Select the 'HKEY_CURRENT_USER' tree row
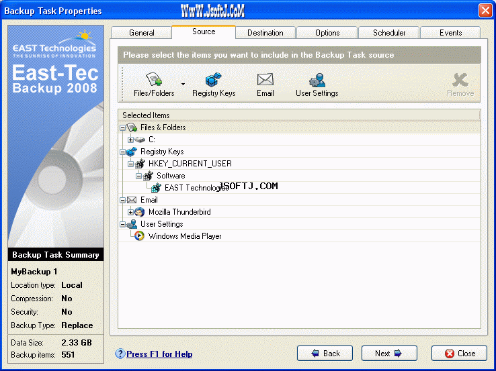Image resolution: width=496 pixels, height=371 pixels. tap(299, 164)
